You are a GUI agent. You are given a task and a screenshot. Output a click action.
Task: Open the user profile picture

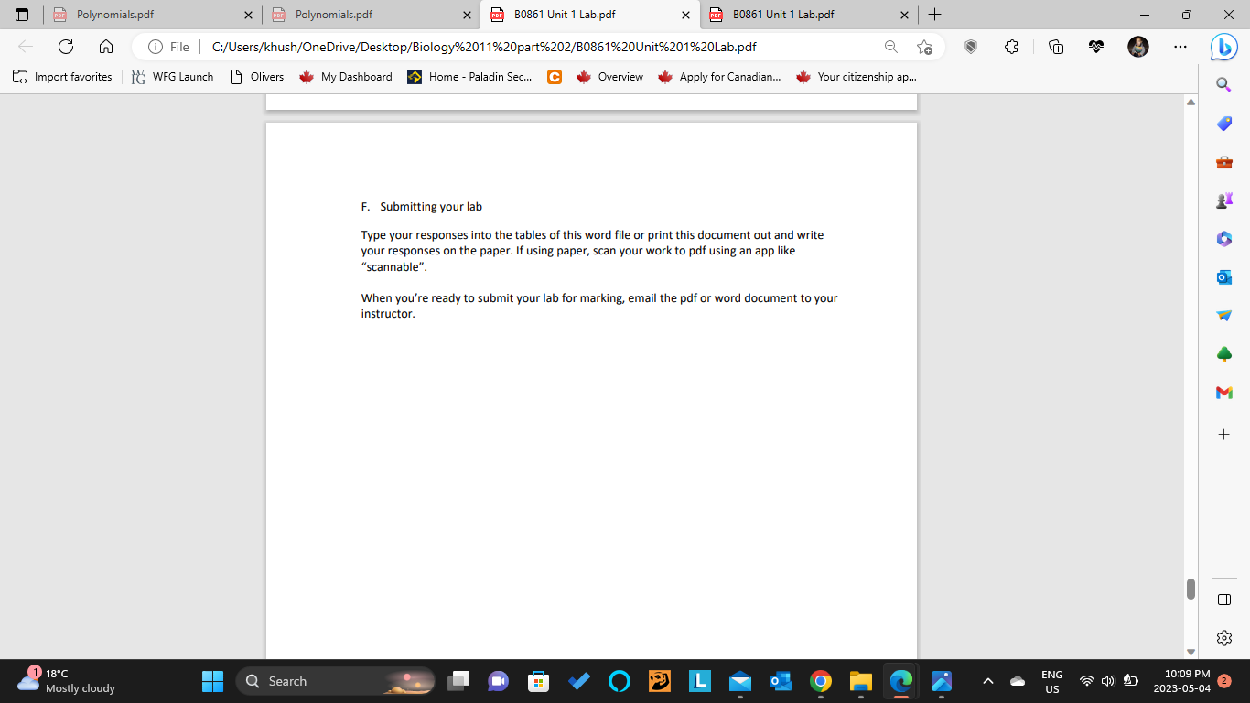click(x=1137, y=47)
